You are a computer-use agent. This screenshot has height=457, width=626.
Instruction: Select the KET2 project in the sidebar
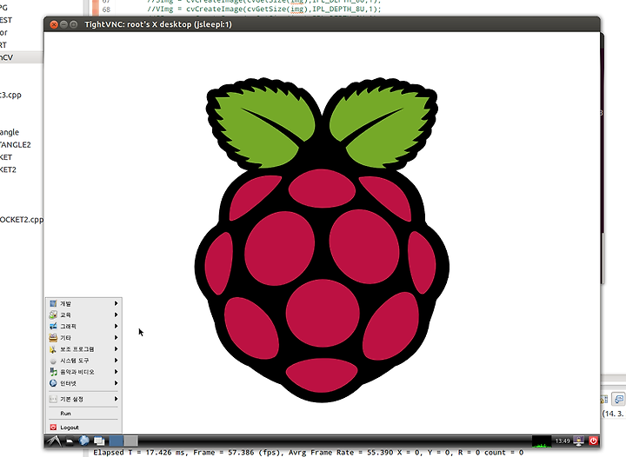8,169
